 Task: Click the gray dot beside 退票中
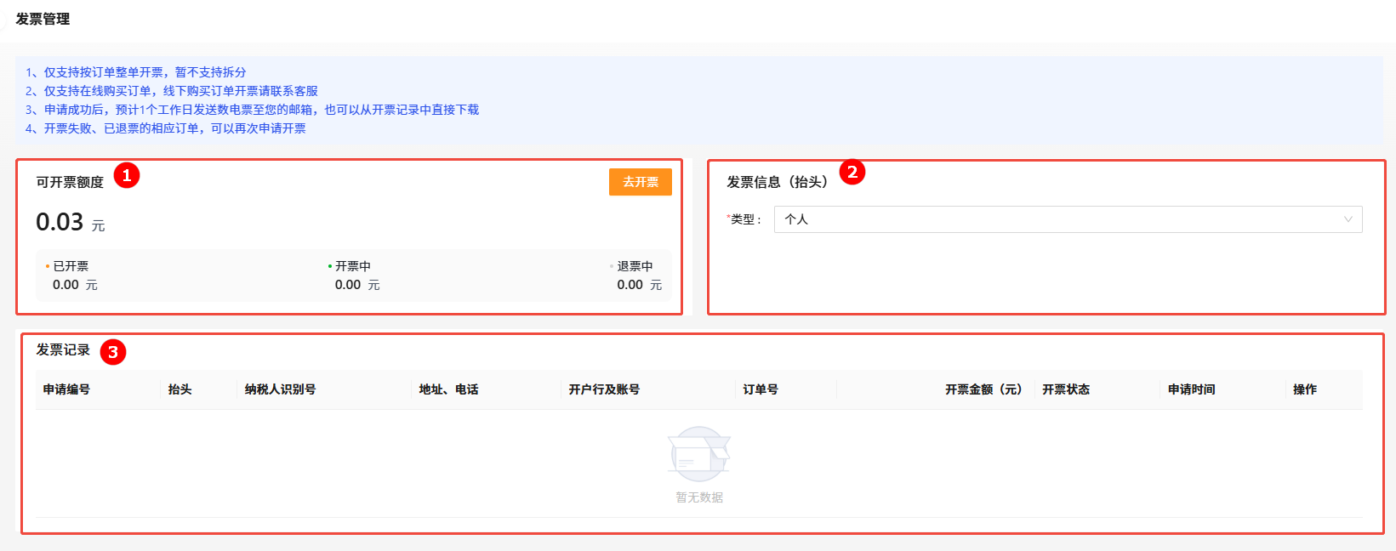pos(612,266)
